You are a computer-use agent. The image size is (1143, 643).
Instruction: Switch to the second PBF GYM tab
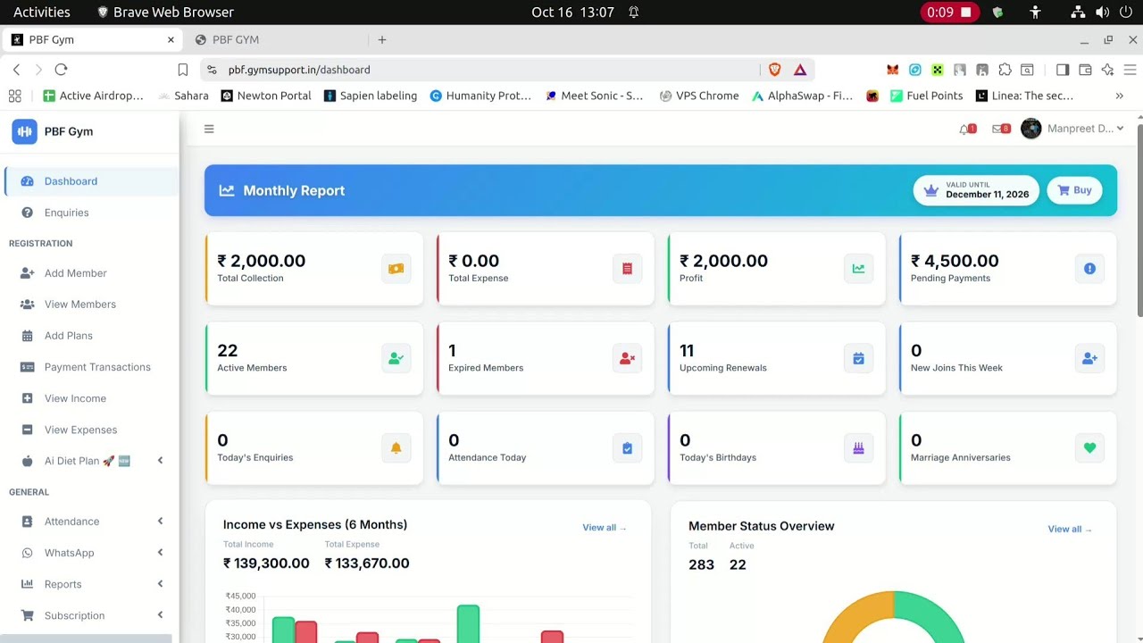pyautogui.click(x=275, y=39)
